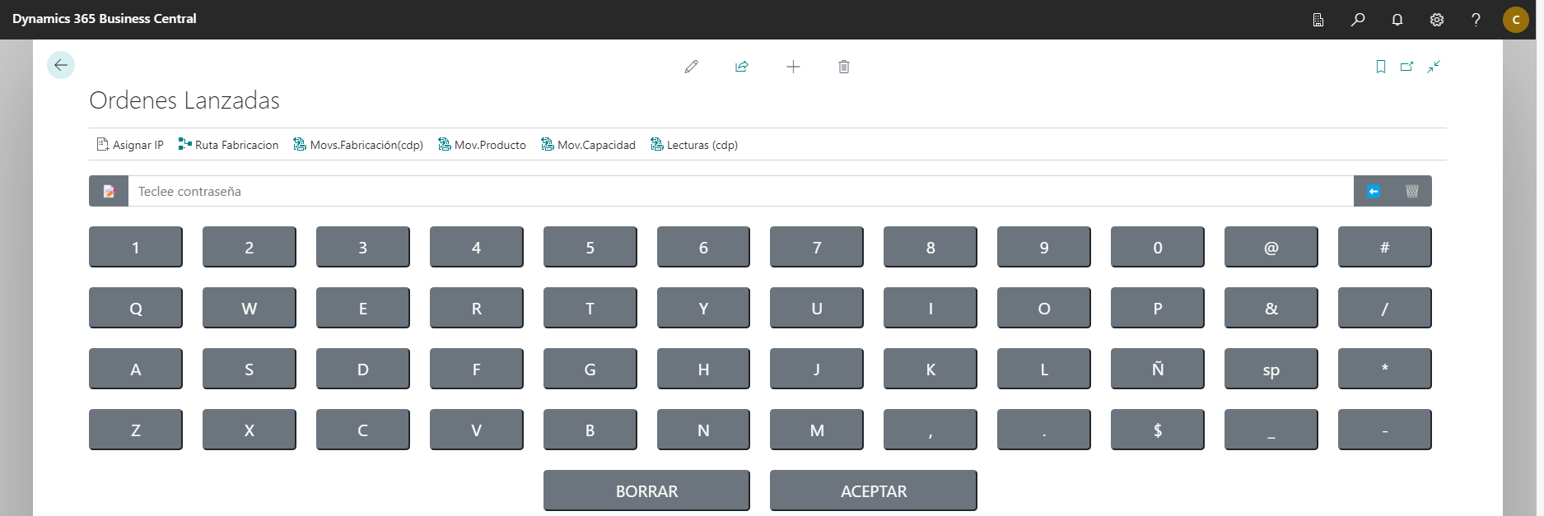Open Ruta Fabricacion action
Screen dimensions: 1544x516
(228, 145)
